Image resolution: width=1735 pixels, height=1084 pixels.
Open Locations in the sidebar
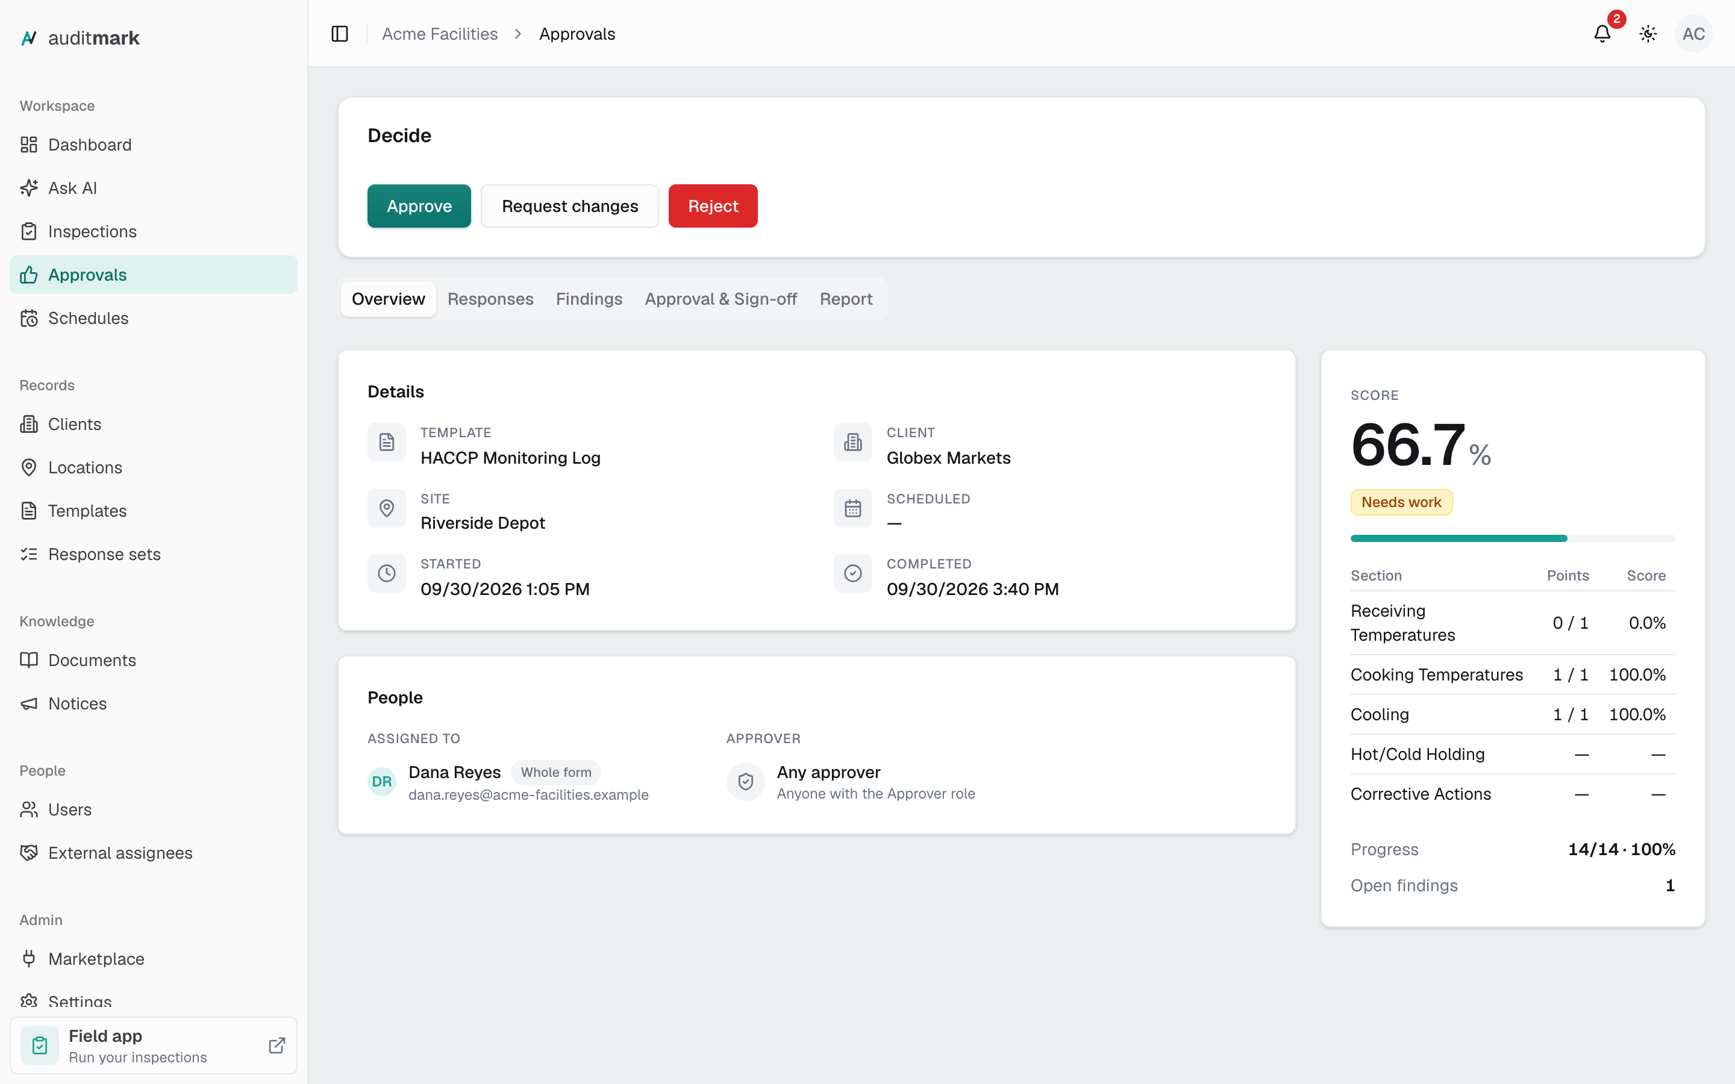click(154, 467)
